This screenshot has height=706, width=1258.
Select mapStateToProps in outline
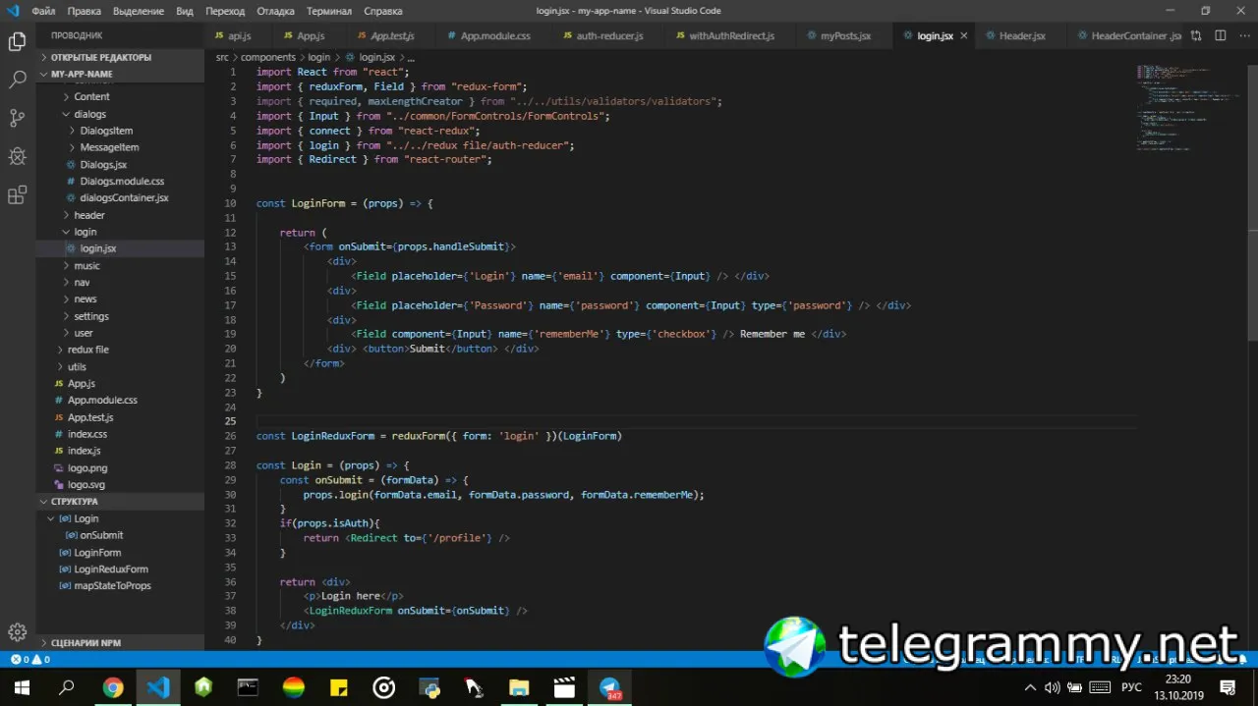[x=112, y=585]
